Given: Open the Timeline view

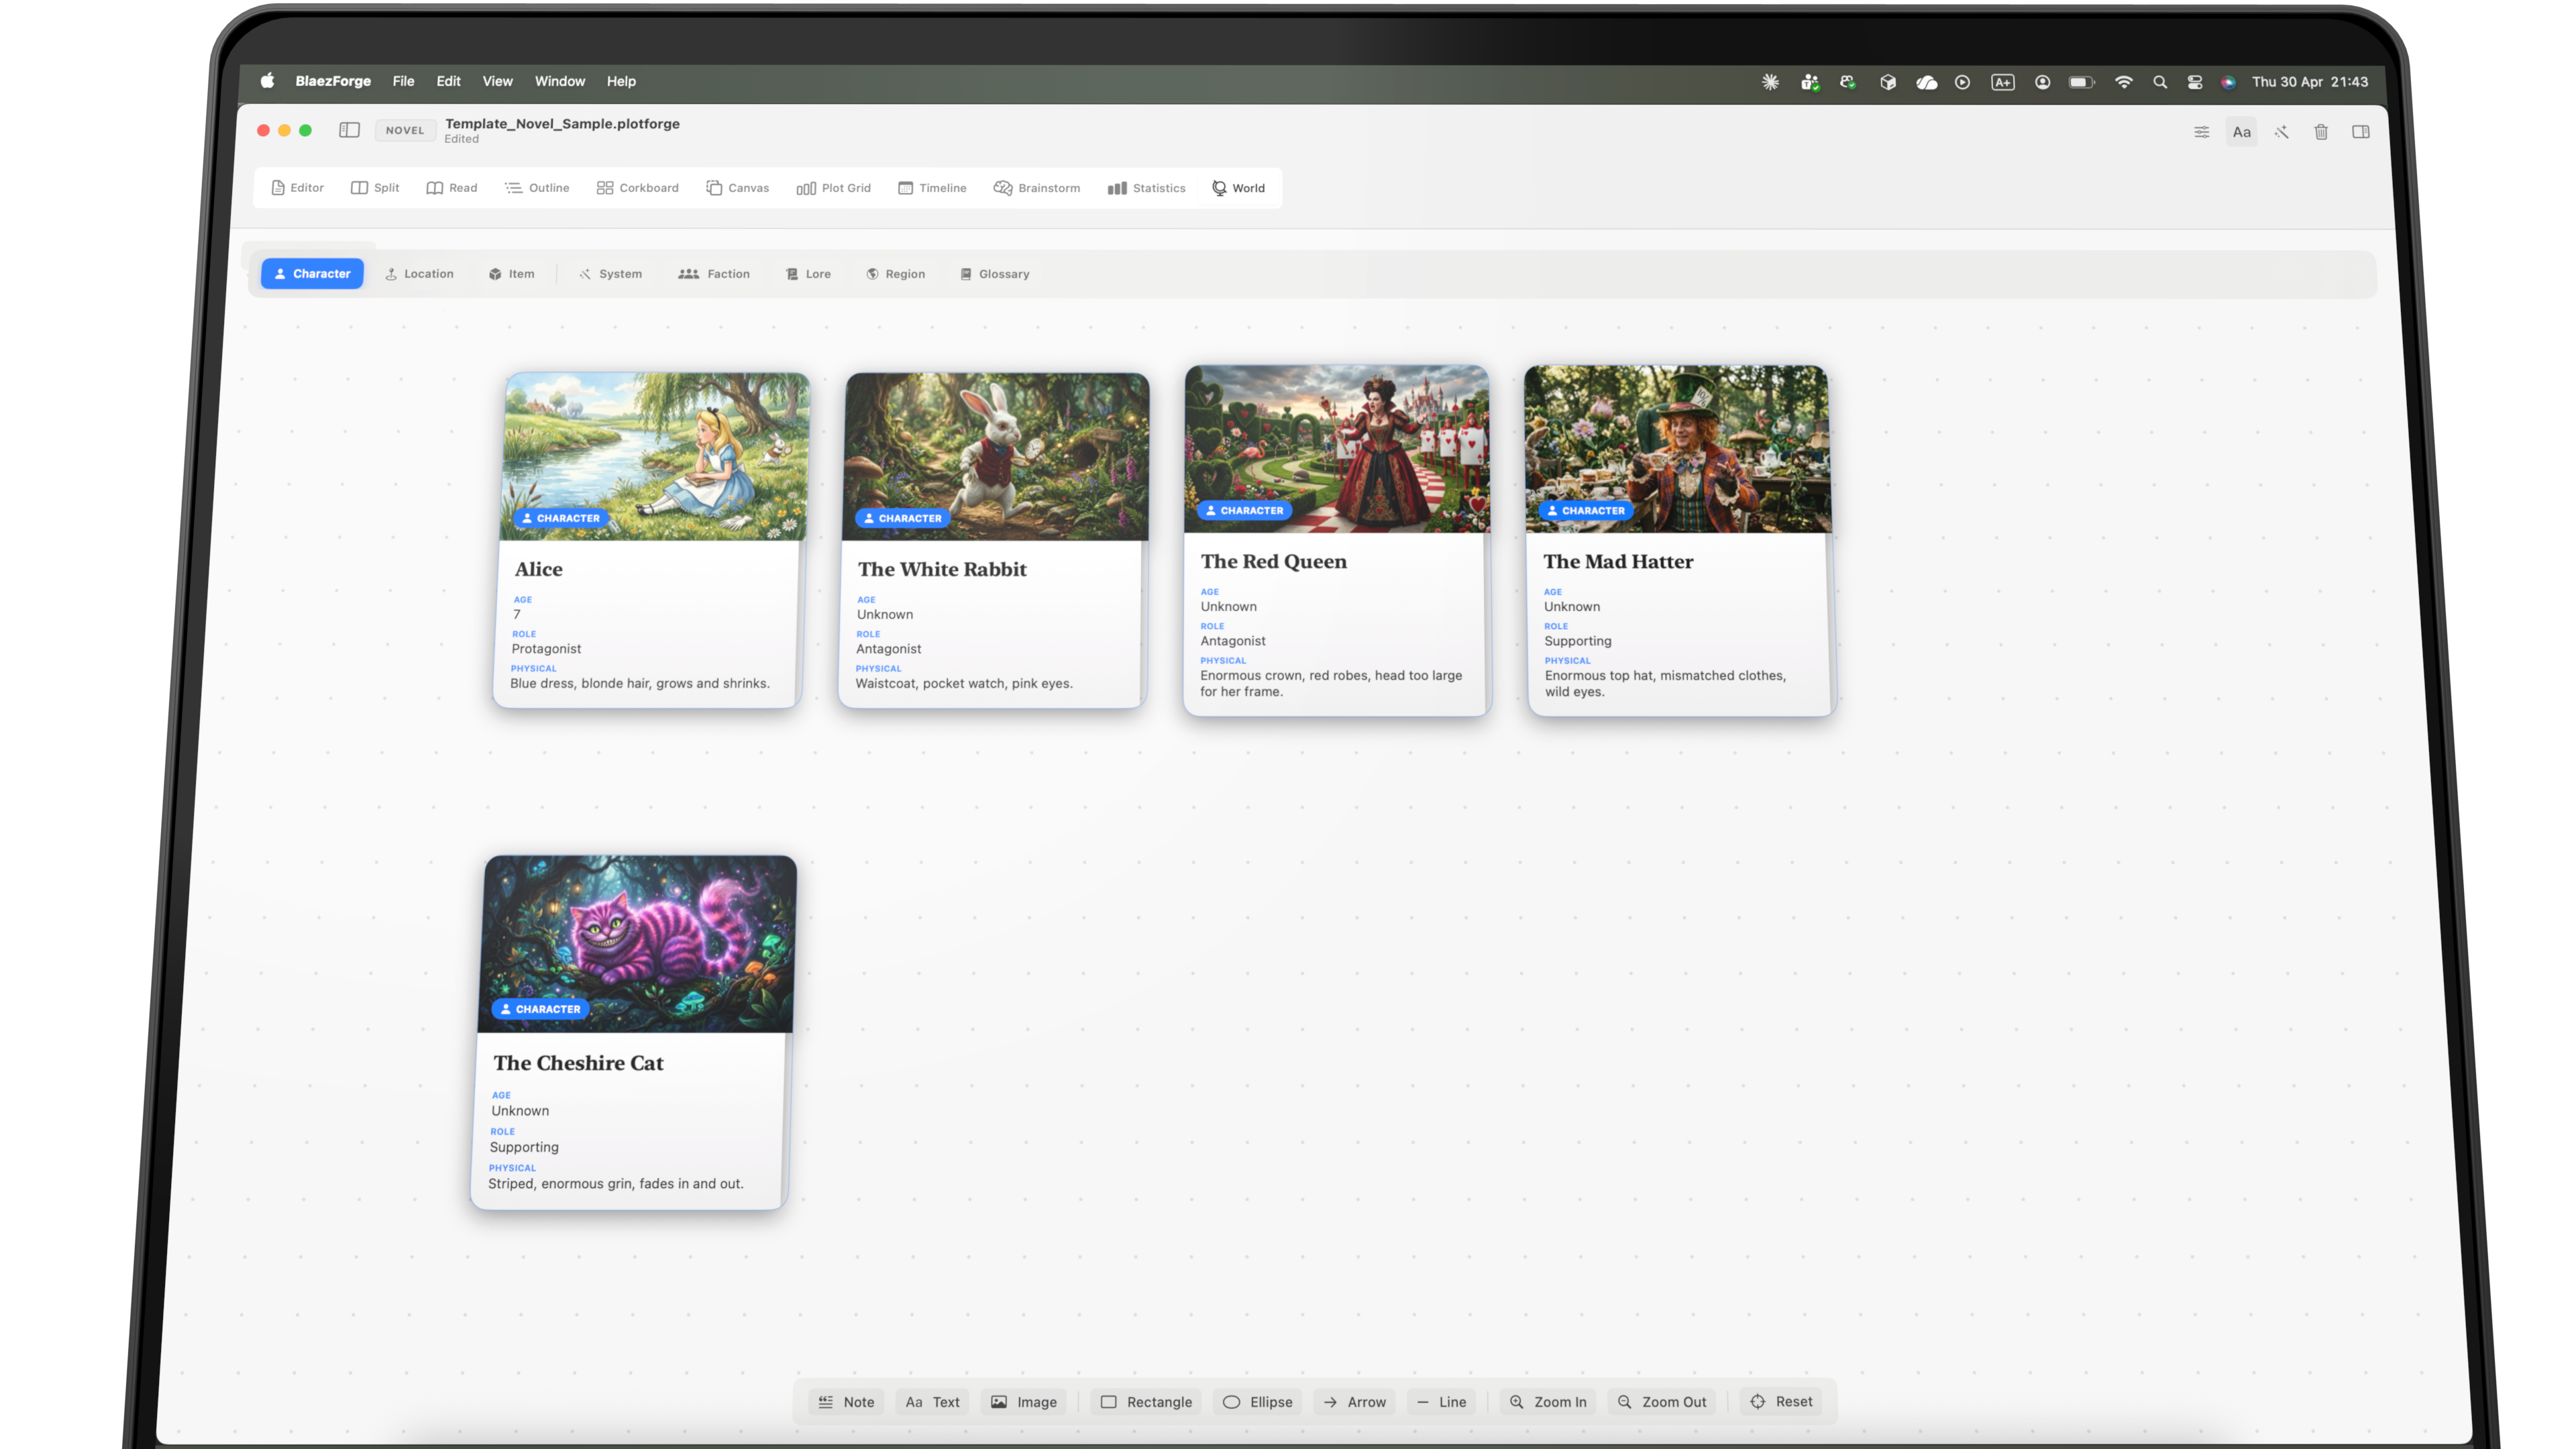Looking at the screenshot, I should point(932,188).
